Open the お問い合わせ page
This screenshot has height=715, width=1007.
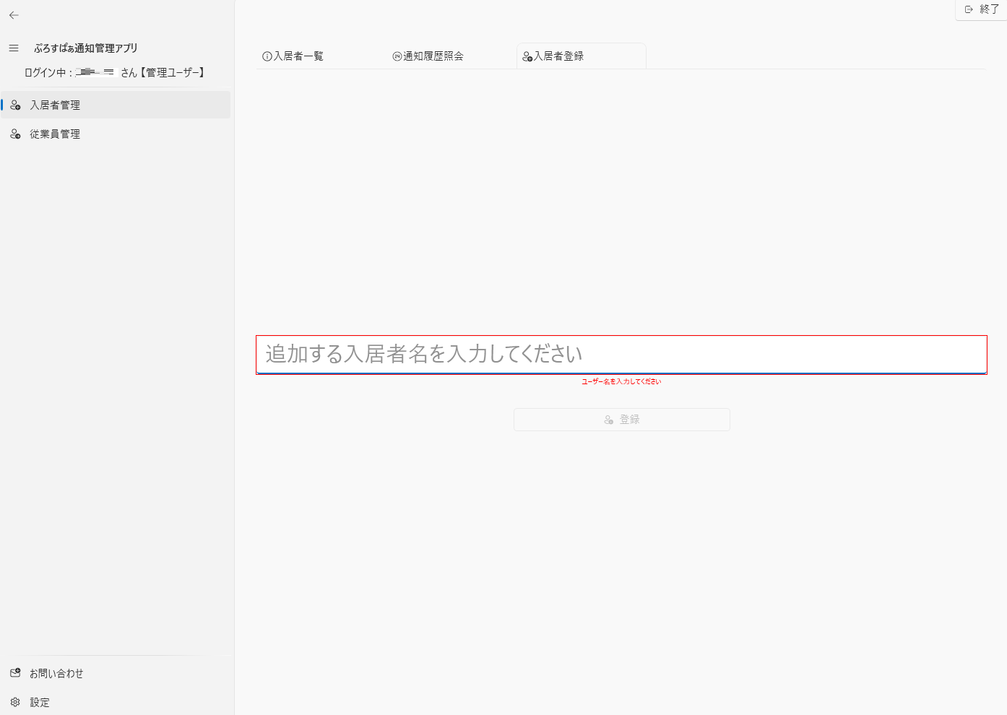coord(56,673)
